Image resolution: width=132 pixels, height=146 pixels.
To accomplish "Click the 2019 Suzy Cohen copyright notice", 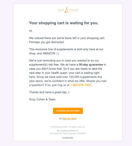I will [x=68, y=127].
